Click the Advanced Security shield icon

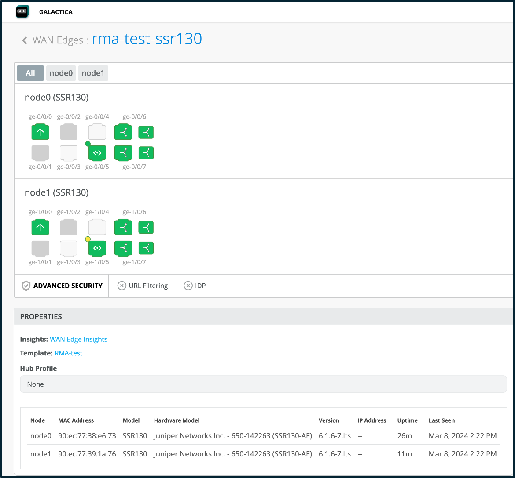click(26, 286)
